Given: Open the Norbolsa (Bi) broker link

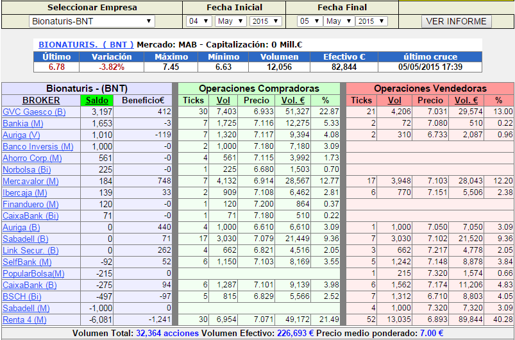Looking at the screenshot, I should point(27,170).
